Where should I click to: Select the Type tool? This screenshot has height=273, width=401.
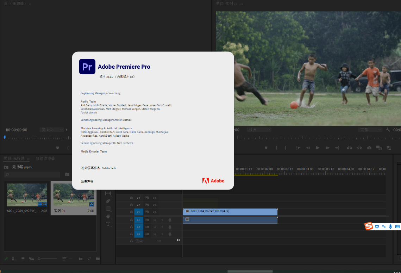[108, 224]
